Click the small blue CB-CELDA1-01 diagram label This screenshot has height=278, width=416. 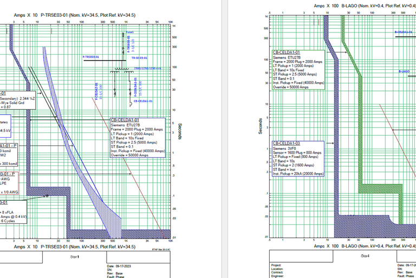143,101
